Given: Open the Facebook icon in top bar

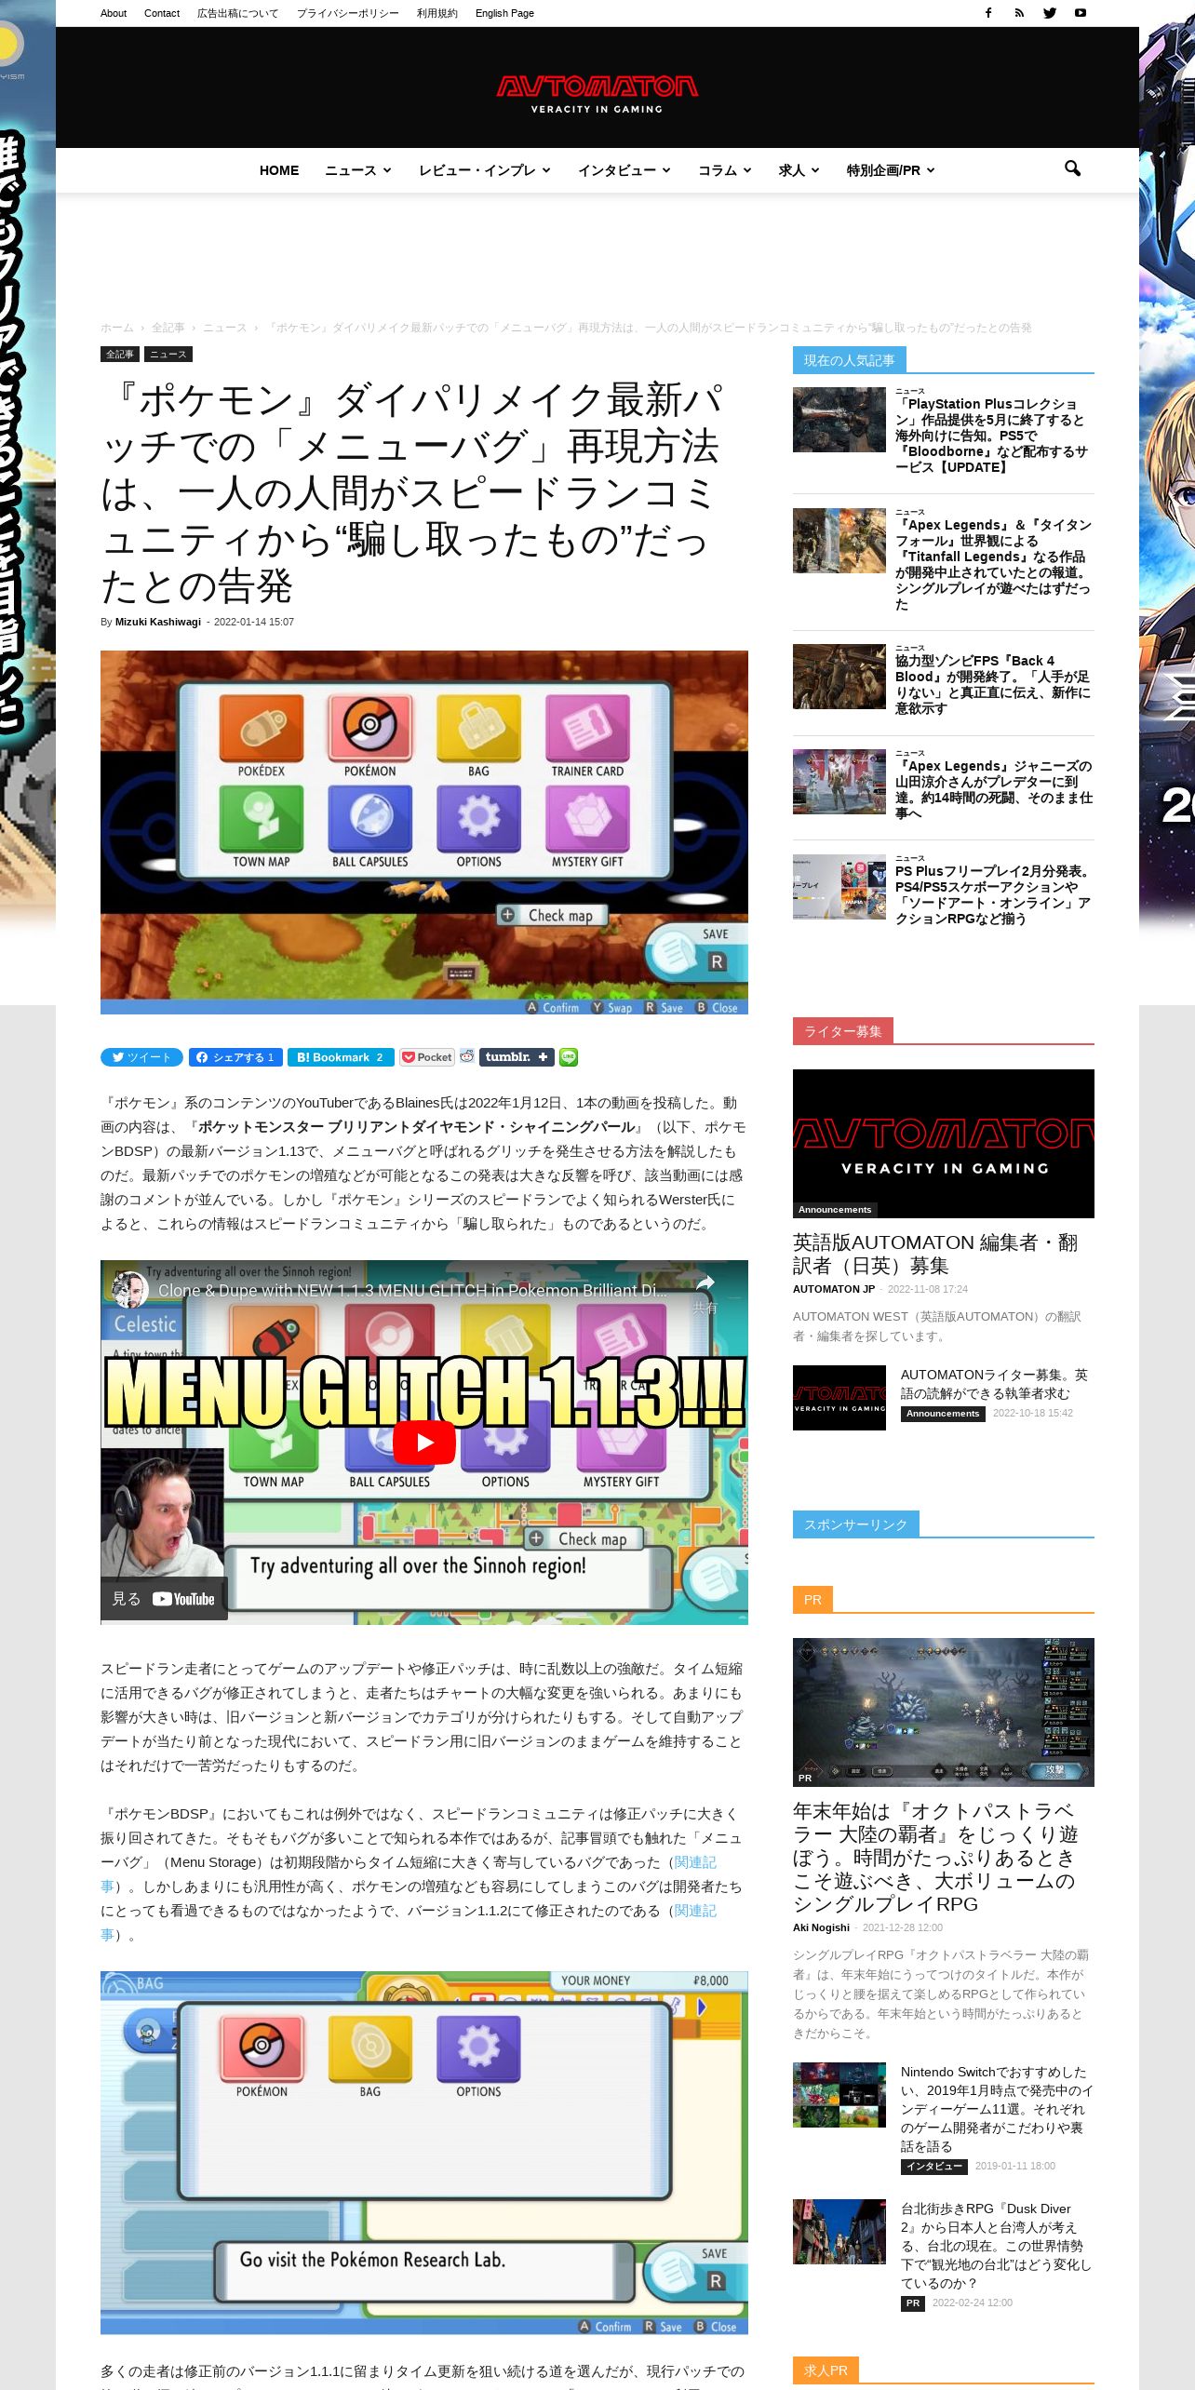Looking at the screenshot, I should click(x=988, y=13).
